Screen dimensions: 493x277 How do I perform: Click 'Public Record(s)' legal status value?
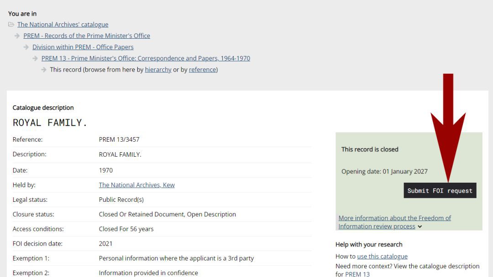(121, 200)
